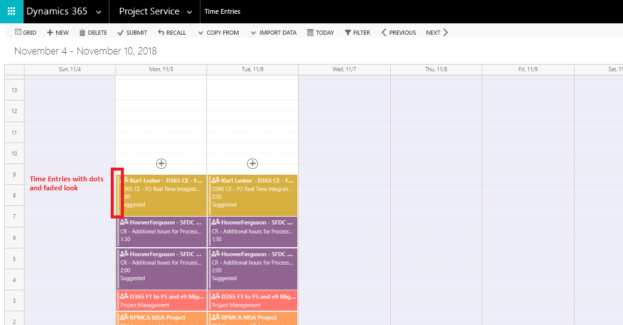
Task: Go to PREVIOUS week
Action: point(399,32)
